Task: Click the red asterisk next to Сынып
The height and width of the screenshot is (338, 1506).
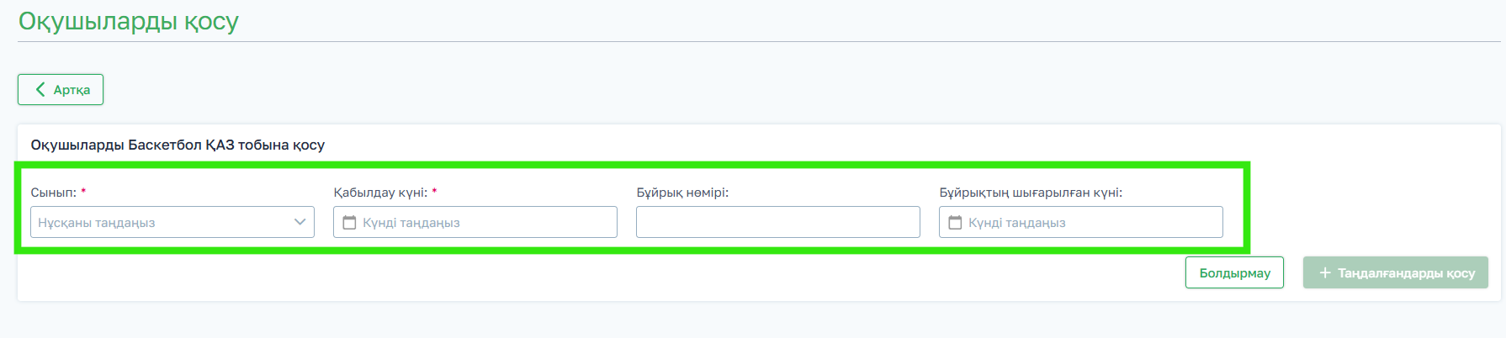Action: click(83, 192)
